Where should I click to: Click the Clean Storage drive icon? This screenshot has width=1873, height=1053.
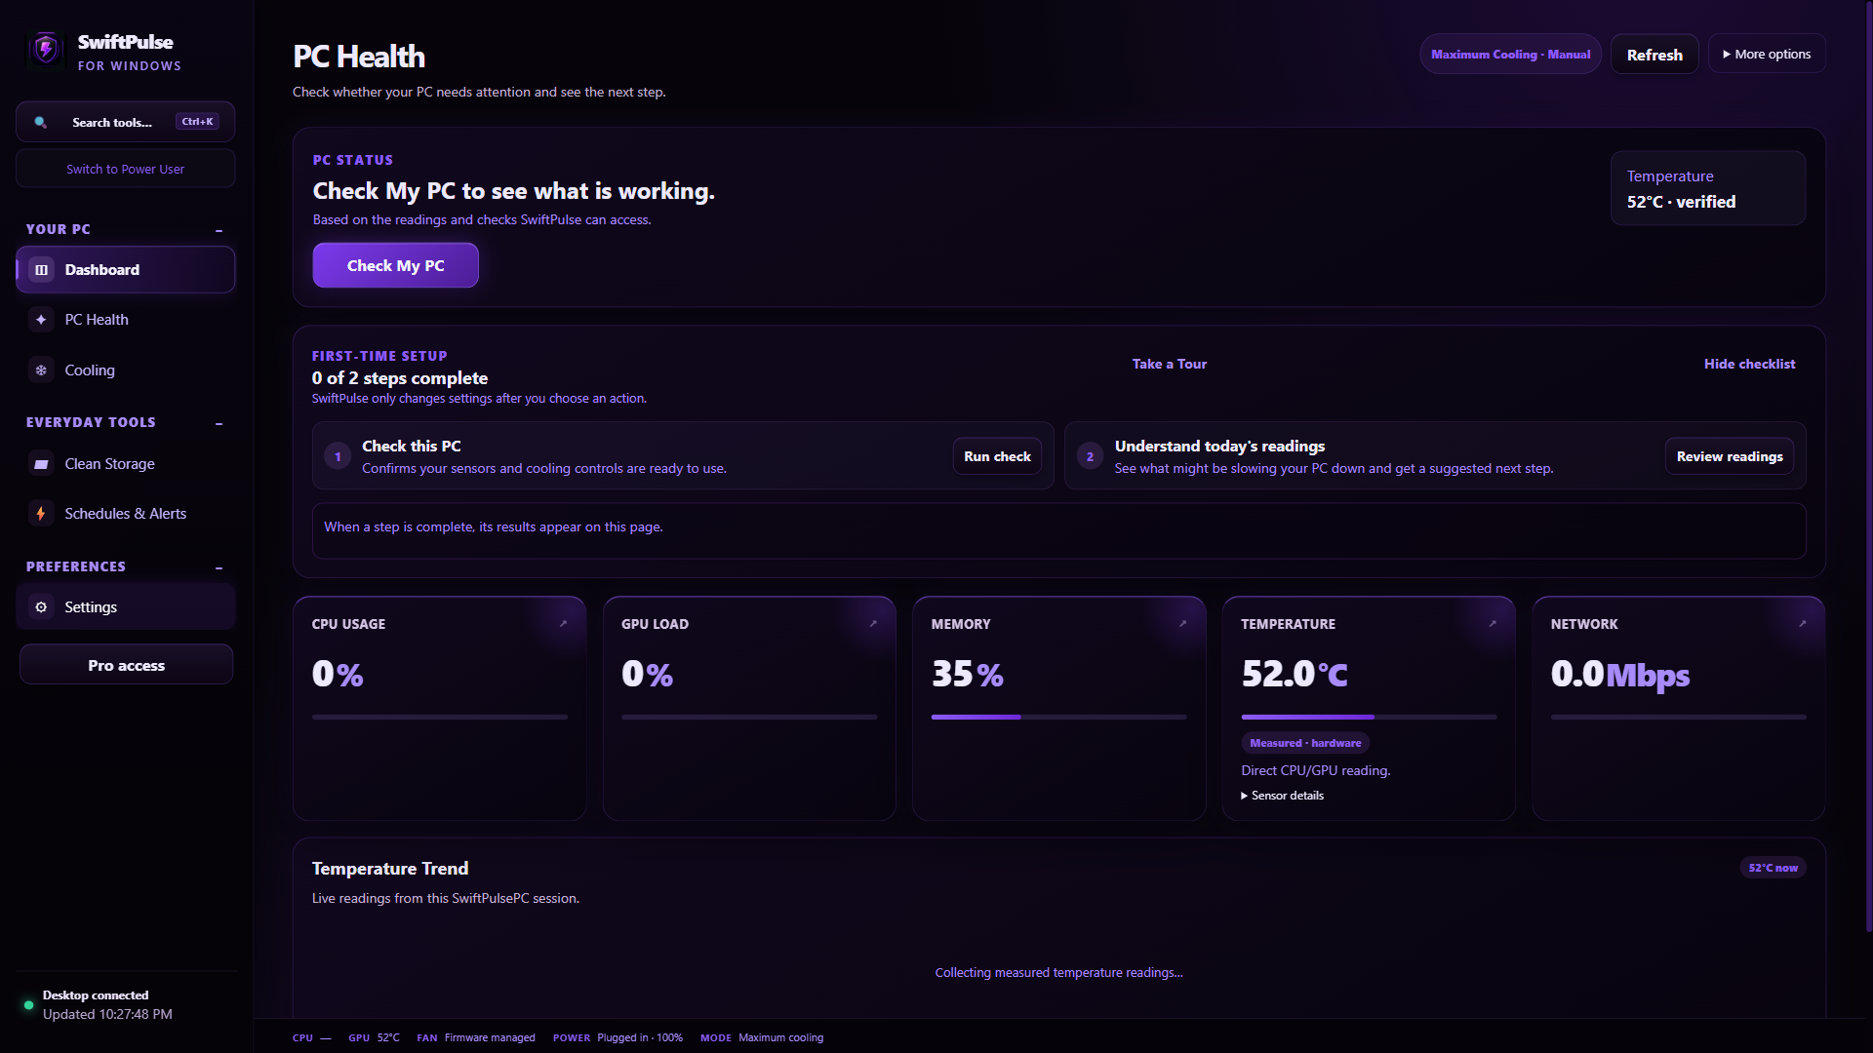point(41,464)
